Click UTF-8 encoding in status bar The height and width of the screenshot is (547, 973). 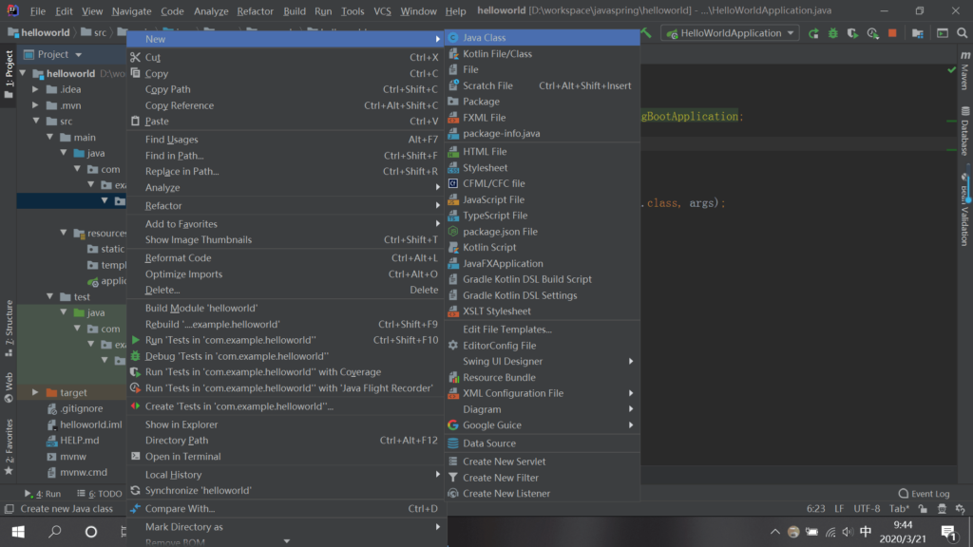pyautogui.click(x=867, y=509)
